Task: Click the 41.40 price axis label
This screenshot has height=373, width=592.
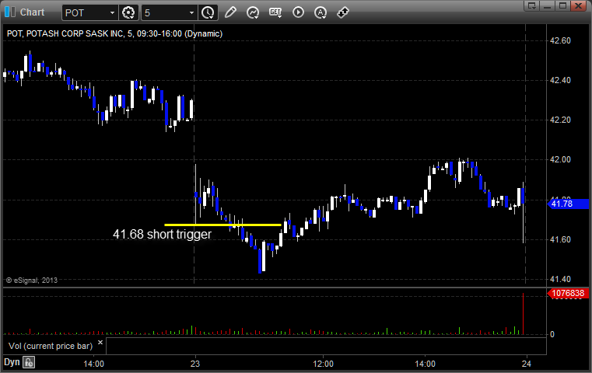Action: click(x=560, y=280)
